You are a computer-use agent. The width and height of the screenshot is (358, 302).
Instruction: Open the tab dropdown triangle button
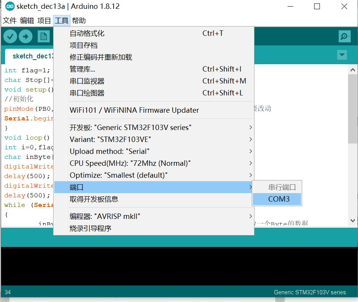point(342,55)
